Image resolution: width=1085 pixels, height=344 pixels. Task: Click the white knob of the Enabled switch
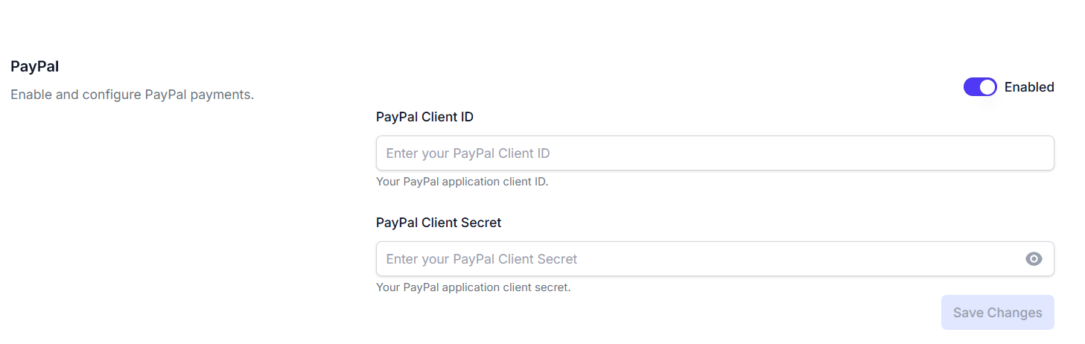(x=987, y=87)
